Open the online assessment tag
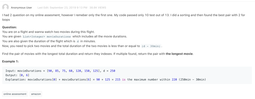This screenshot has height=99, width=255. click(15, 94)
